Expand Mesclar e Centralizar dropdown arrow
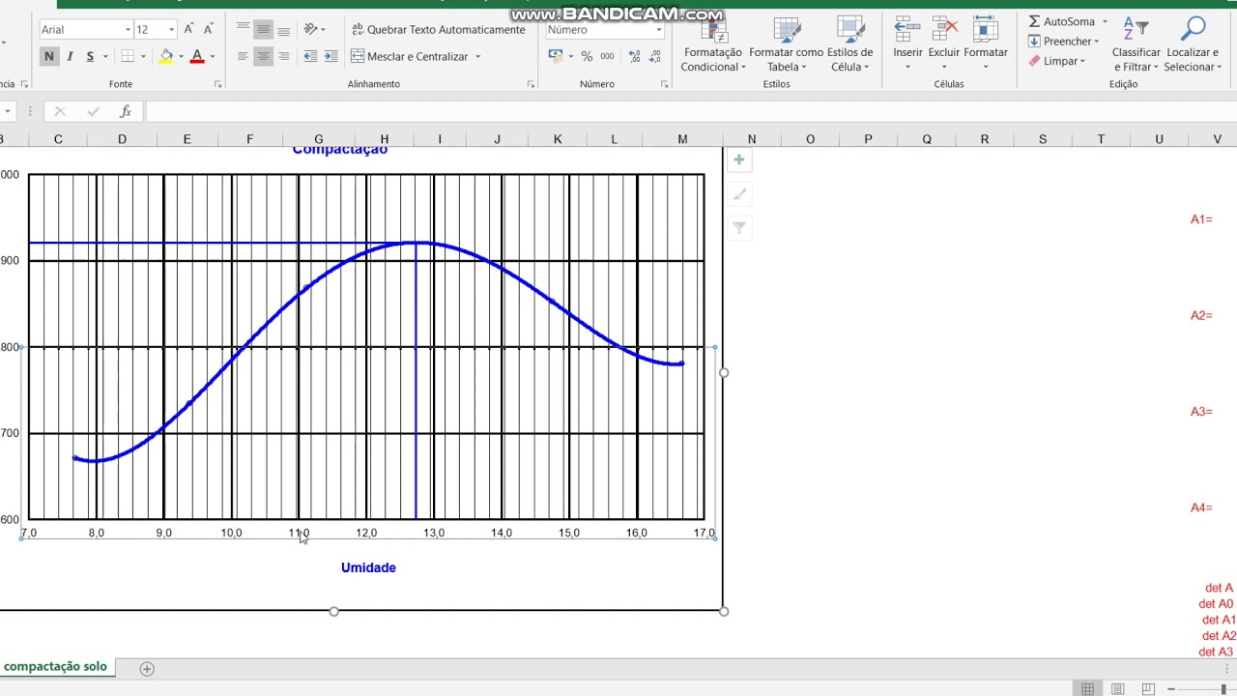The height and width of the screenshot is (696, 1237). (x=477, y=57)
